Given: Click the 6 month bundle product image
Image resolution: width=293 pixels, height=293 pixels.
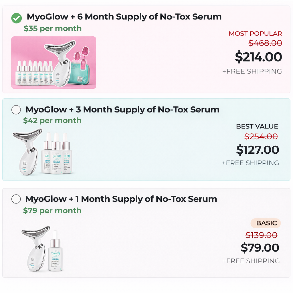Looking at the screenshot, I should pos(54,62).
